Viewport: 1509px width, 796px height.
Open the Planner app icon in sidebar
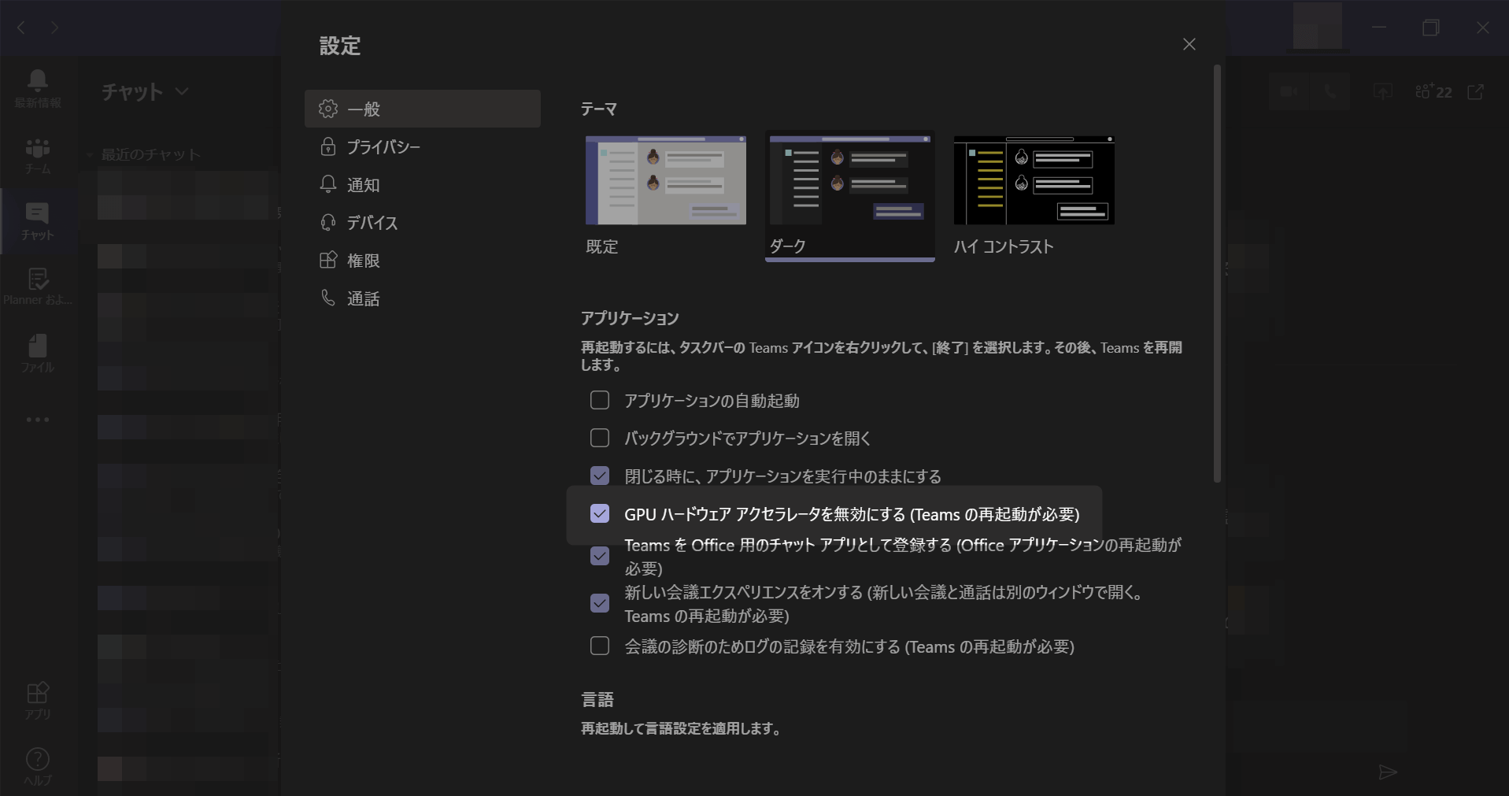(37, 287)
